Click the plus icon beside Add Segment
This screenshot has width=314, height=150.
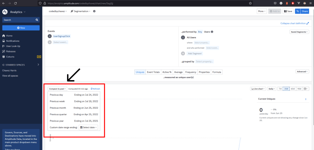coord(183,54)
